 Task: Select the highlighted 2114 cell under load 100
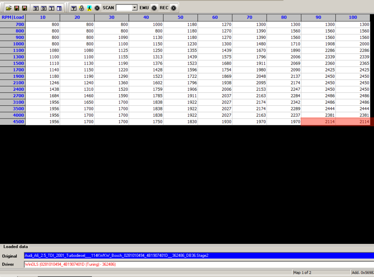point(353,122)
